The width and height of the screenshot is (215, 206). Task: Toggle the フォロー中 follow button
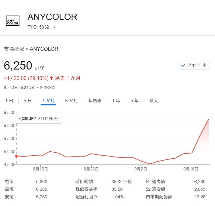pos(194,65)
